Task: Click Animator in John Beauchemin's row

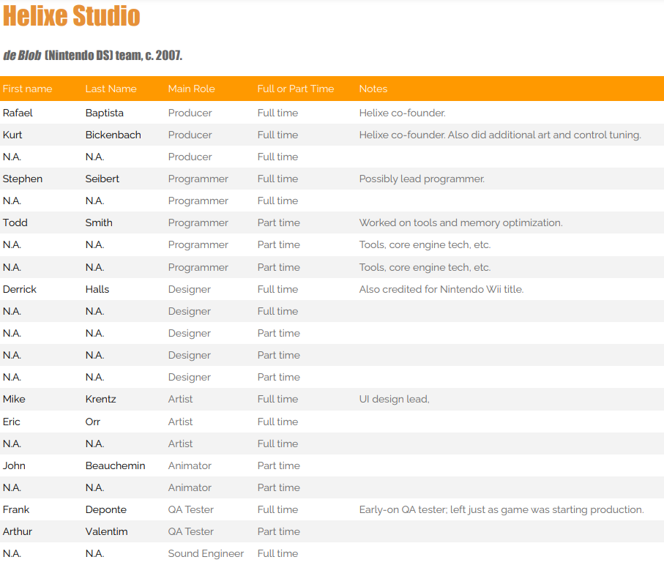Action: [x=190, y=466]
